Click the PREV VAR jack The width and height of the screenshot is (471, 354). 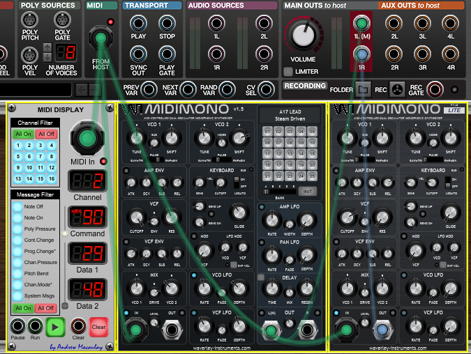click(x=149, y=90)
